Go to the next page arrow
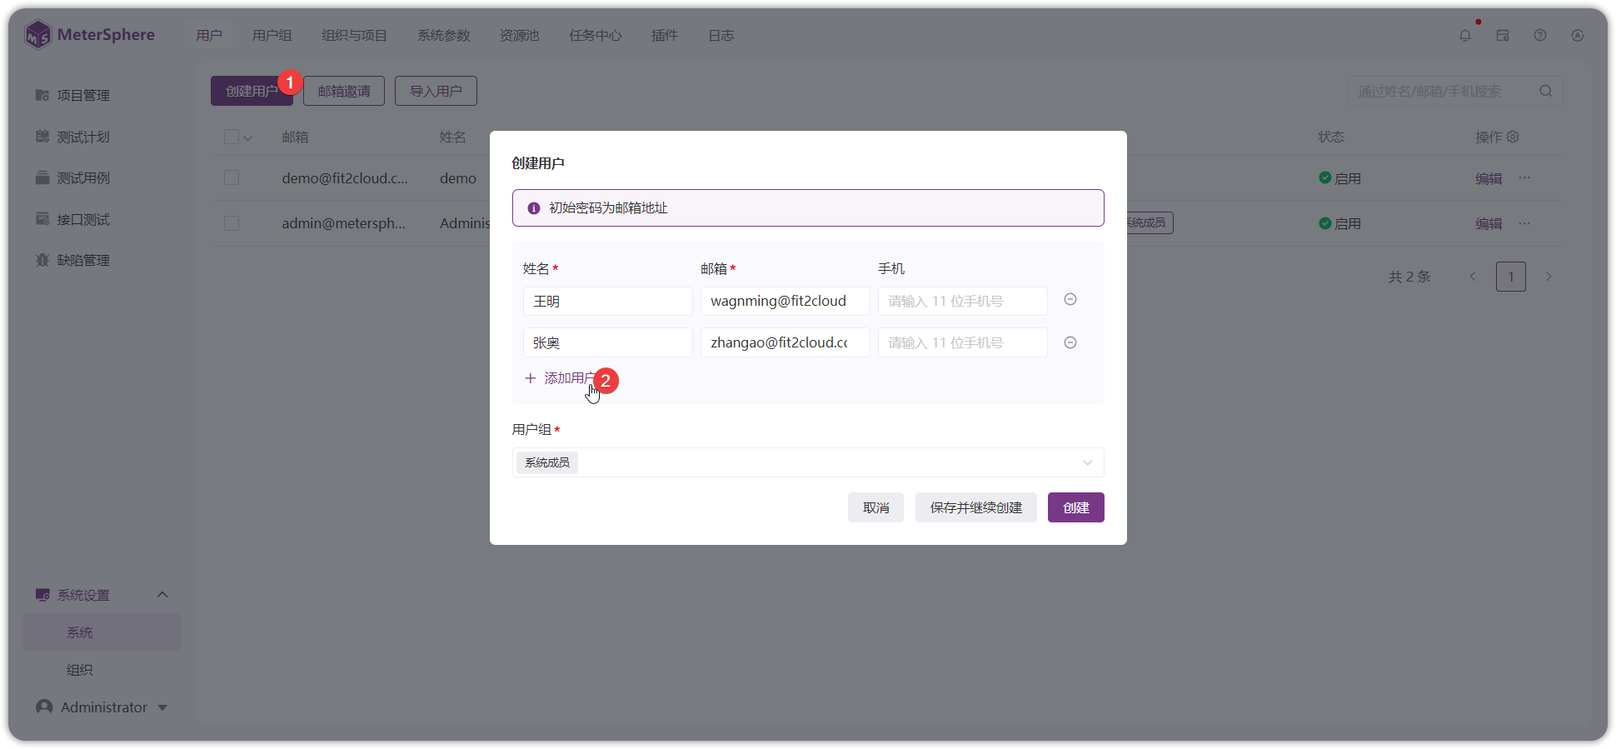This screenshot has width=1616, height=749. [x=1549, y=277]
